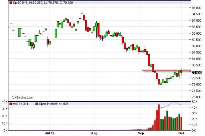Click the 84.500 price axis label
Viewport: 205px width, 136px height.
196,14
